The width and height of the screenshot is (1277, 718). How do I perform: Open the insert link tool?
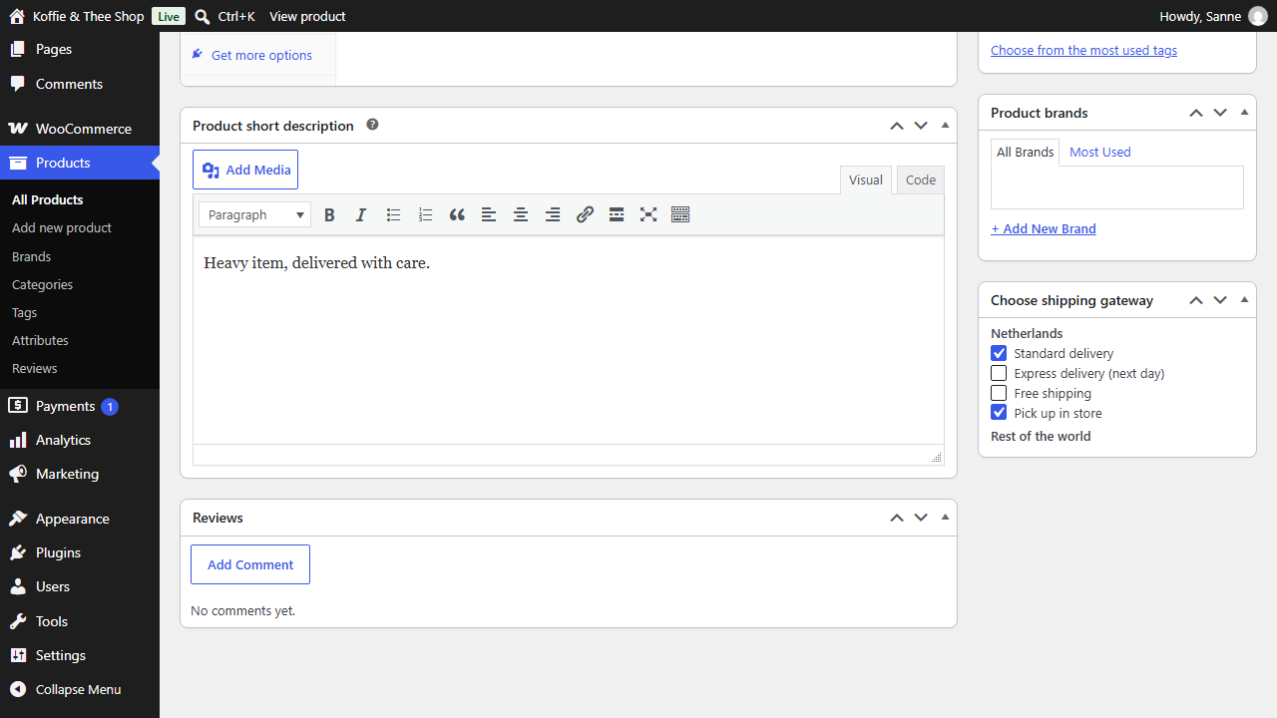tap(585, 214)
